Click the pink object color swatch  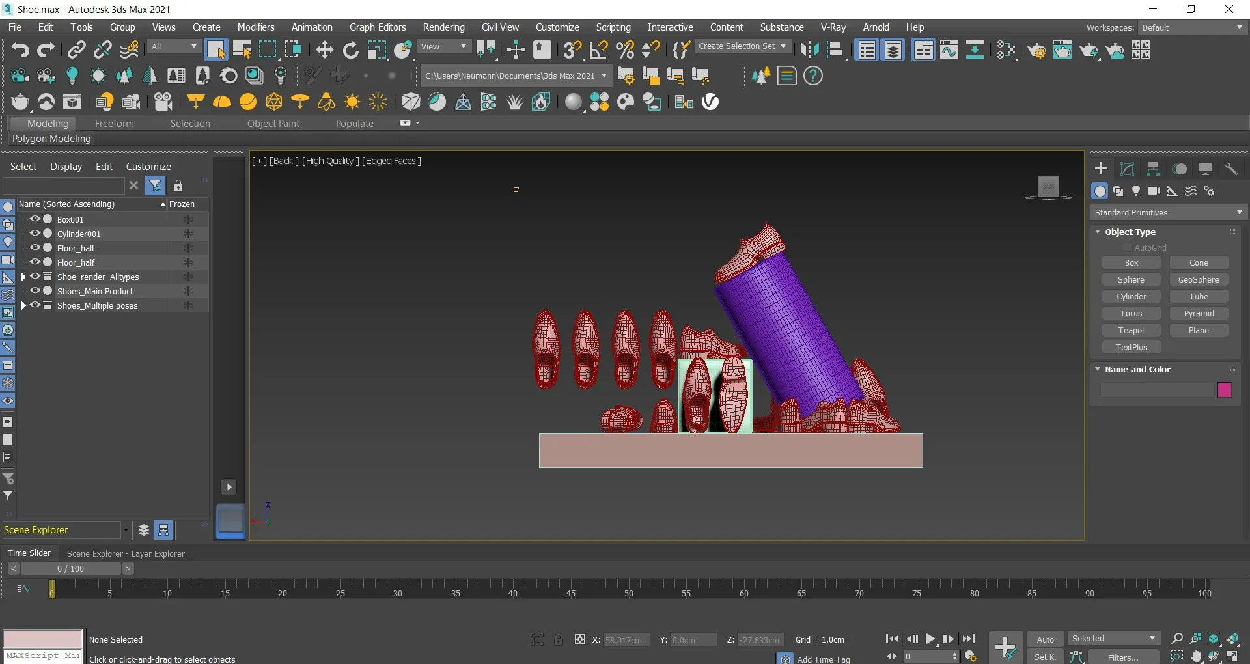pyautogui.click(x=1225, y=390)
